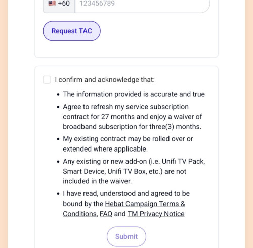The image size is (253, 248).
Task: Request a TAC code
Action: pyautogui.click(x=72, y=31)
